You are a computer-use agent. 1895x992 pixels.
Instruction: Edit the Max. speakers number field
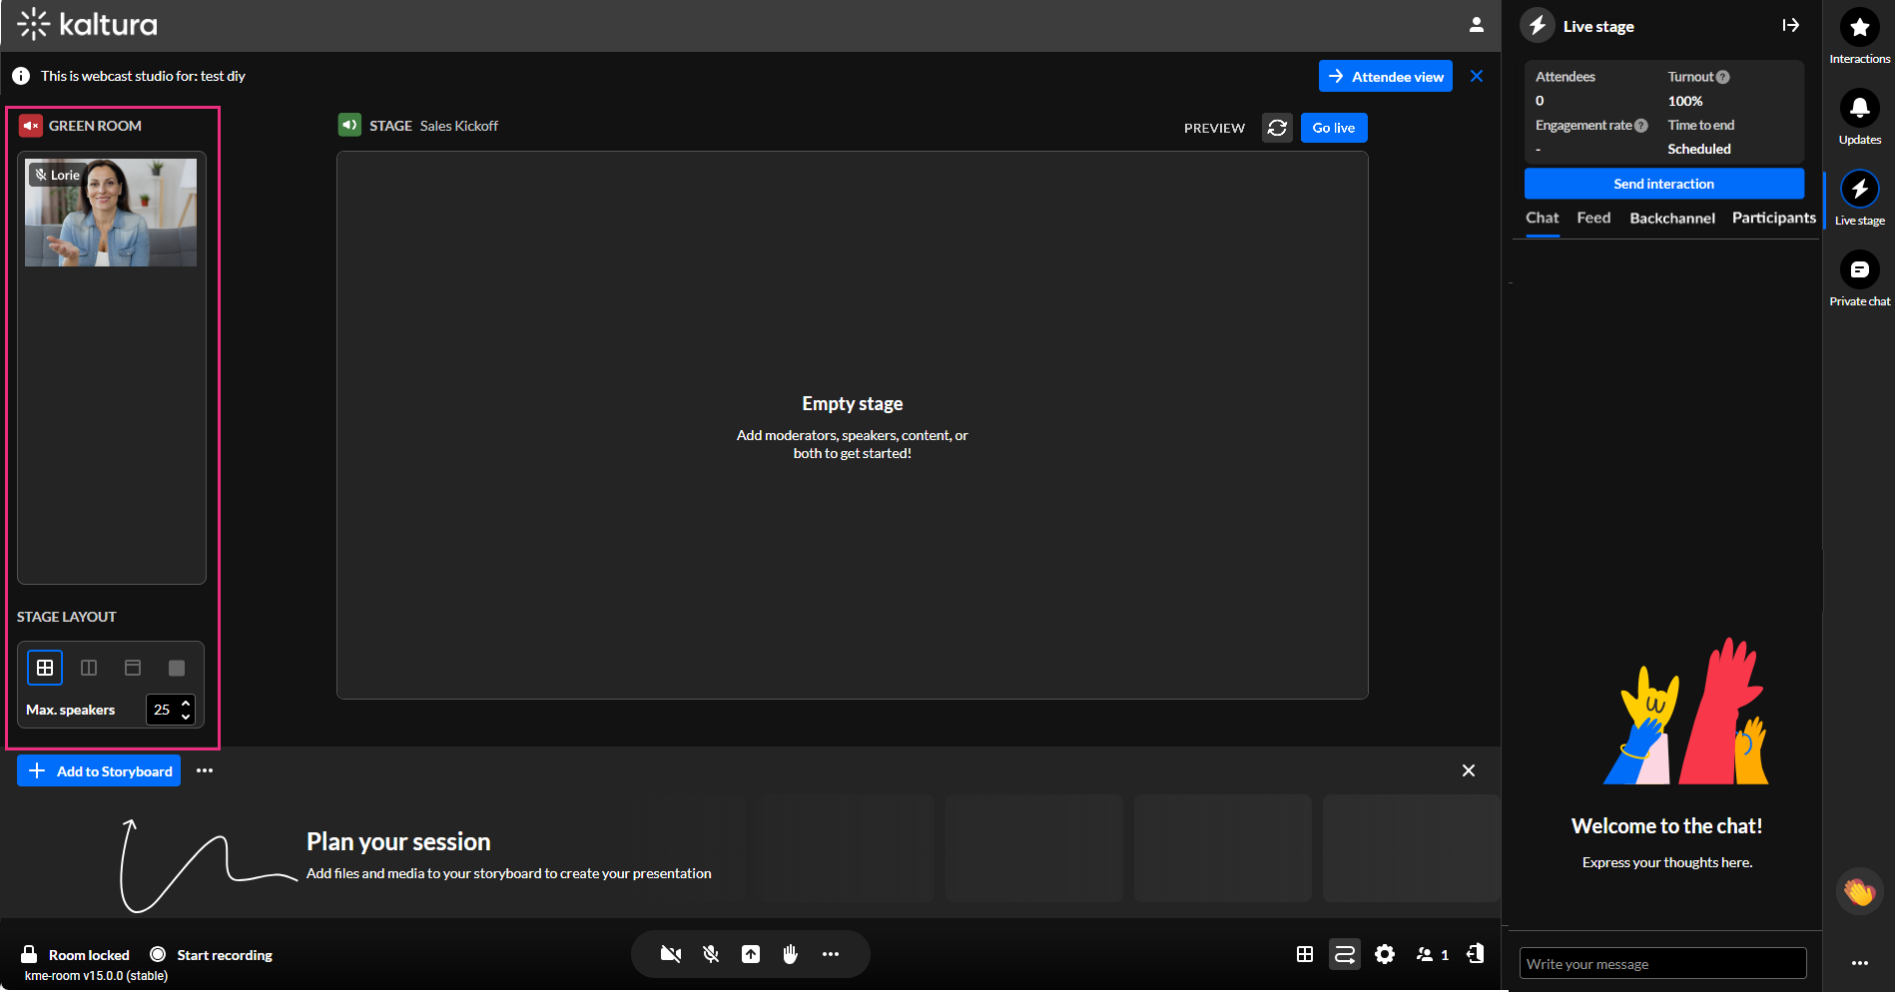pos(170,710)
